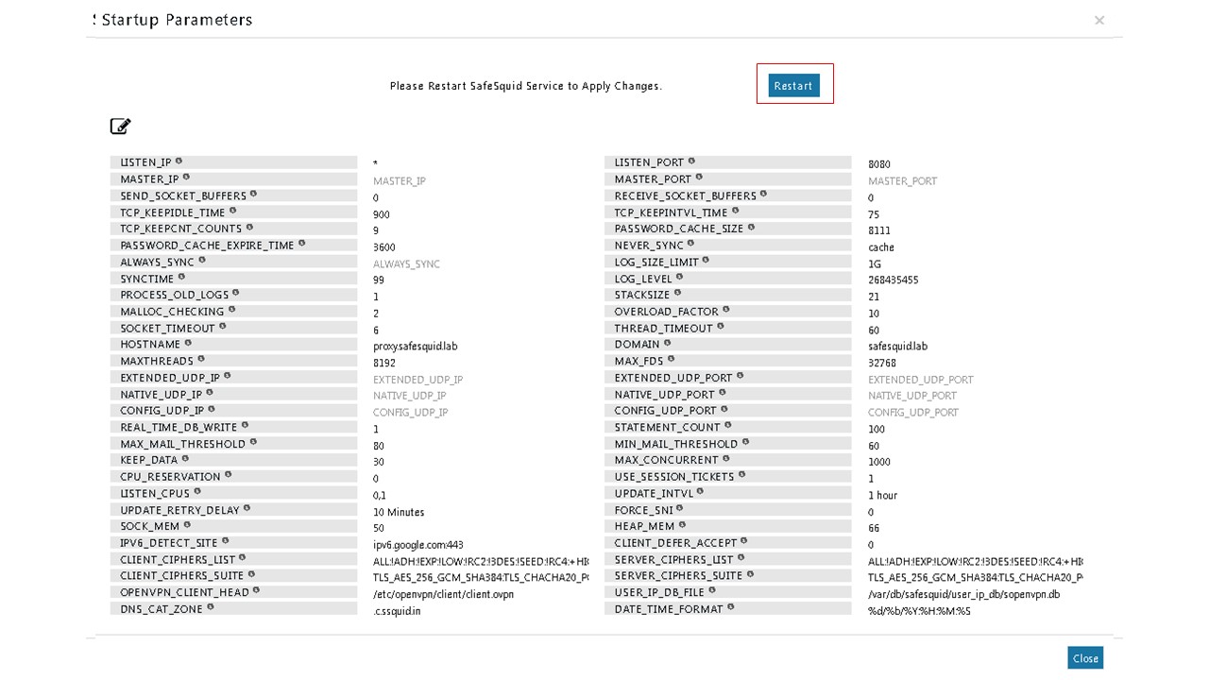
Task: Click info icon next to DATE_TIME_FORMAT
Action: click(732, 608)
